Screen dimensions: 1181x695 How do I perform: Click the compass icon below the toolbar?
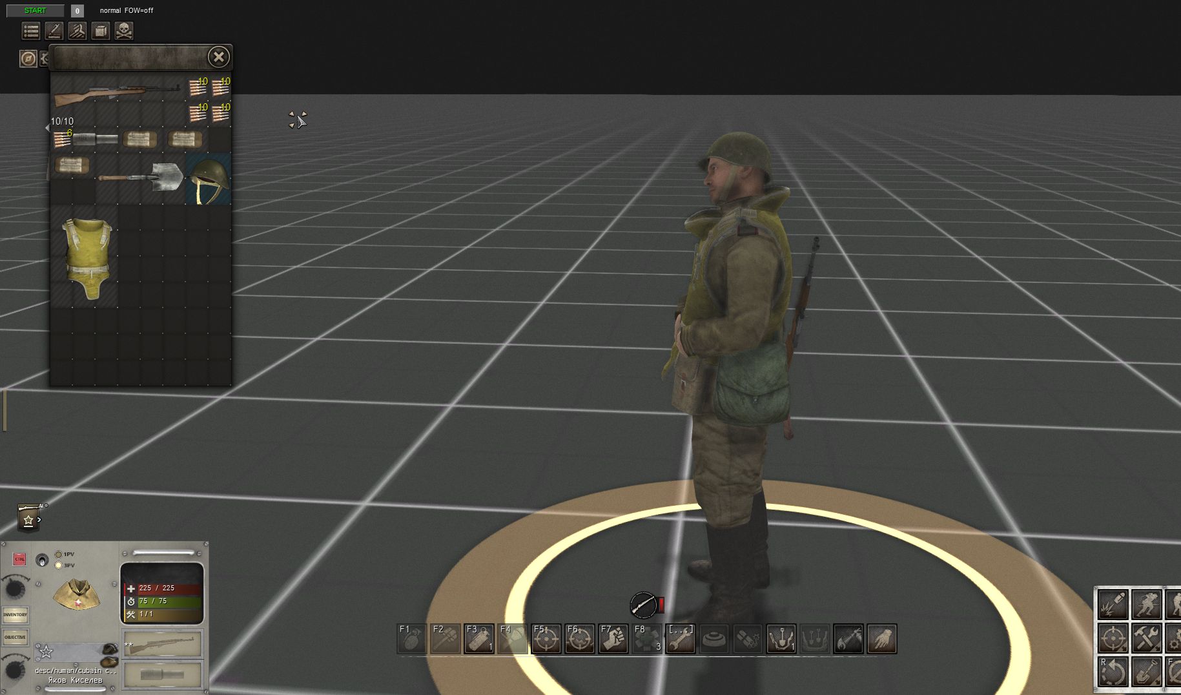point(28,59)
